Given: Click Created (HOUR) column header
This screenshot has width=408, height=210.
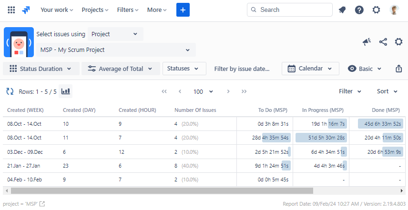Looking at the screenshot, I should pyautogui.click(x=137, y=110).
